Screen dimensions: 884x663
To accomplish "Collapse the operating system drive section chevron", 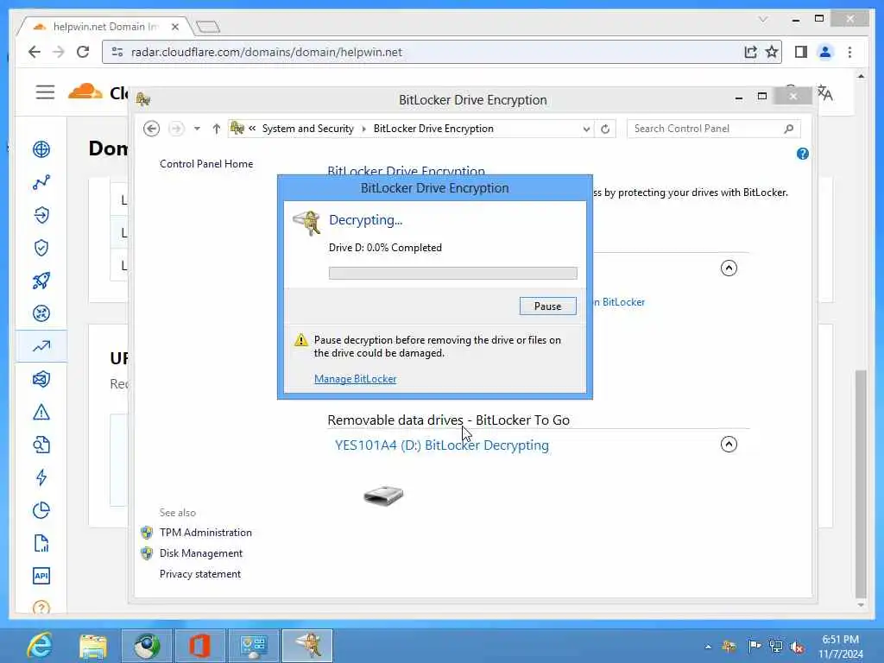I will click(x=729, y=268).
